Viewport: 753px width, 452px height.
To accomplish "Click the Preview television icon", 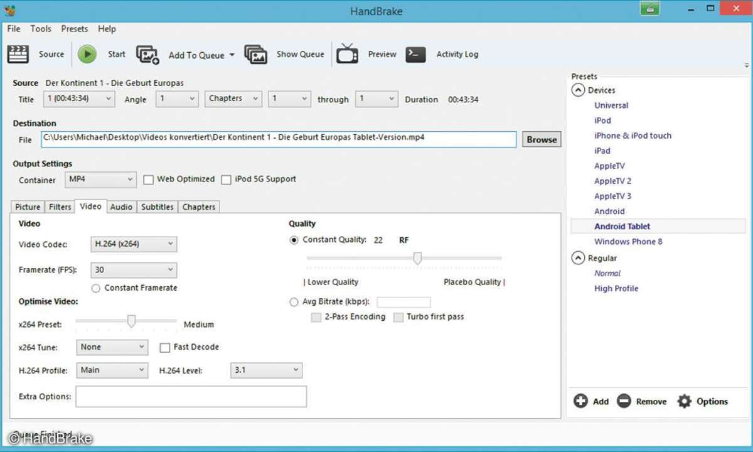I will click(347, 55).
